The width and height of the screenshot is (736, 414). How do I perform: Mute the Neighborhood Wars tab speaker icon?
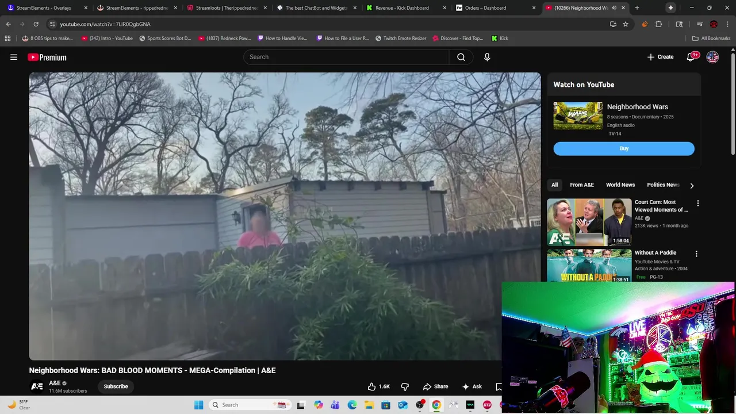614,8
